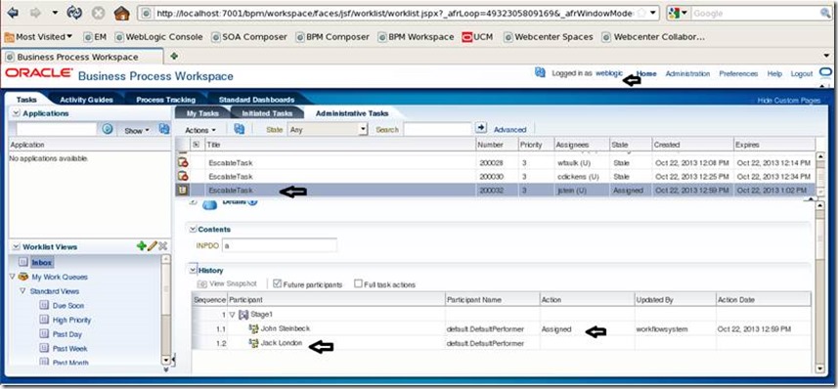Click John Steinbeck's participant icon
Viewport: 838px width, 389px height.
pos(254,328)
